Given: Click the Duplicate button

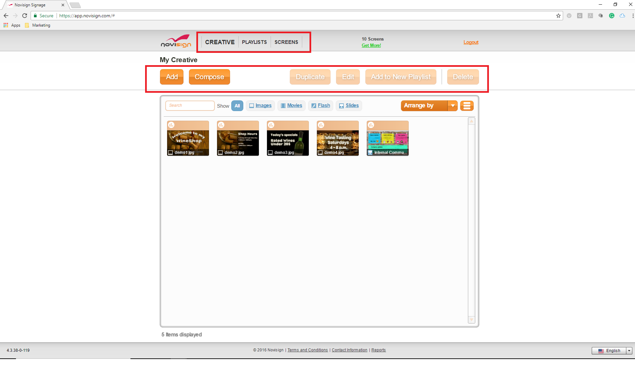Looking at the screenshot, I should [x=310, y=77].
